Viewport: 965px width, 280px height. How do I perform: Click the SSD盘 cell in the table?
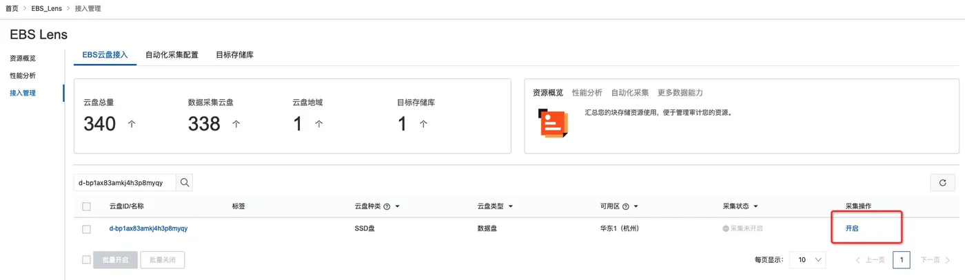pyautogui.click(x=365, y=228)
